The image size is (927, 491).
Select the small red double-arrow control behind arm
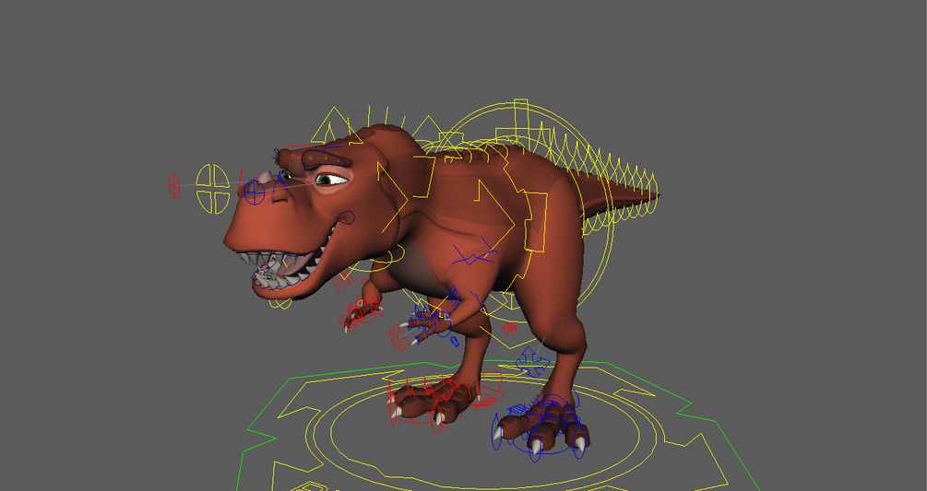click(x=509, y=328)
